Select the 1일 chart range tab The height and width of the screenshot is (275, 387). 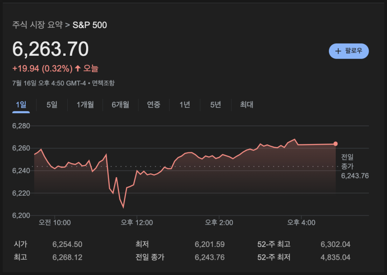[21, 105]
